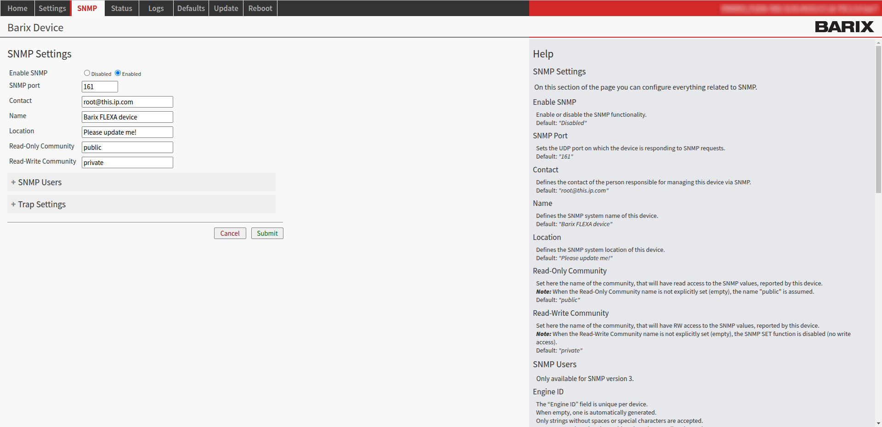Select the SNMP tab
Image resolution: width=882 pixels, height=427 pixels.
coord(87,8)
